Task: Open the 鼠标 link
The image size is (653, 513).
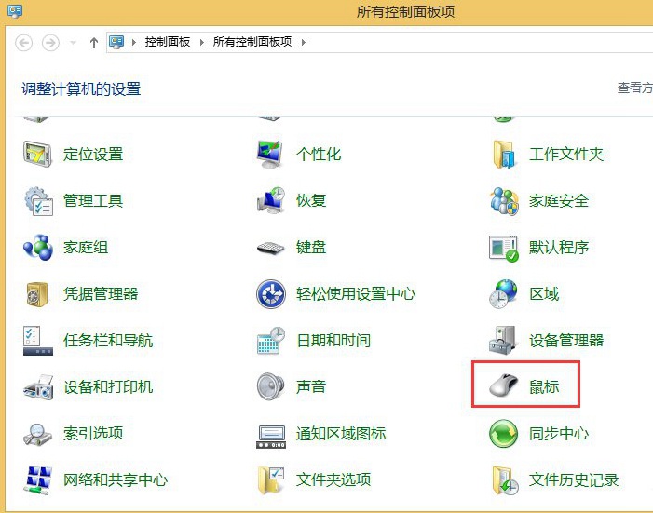Action: click(x=544, y=386)
